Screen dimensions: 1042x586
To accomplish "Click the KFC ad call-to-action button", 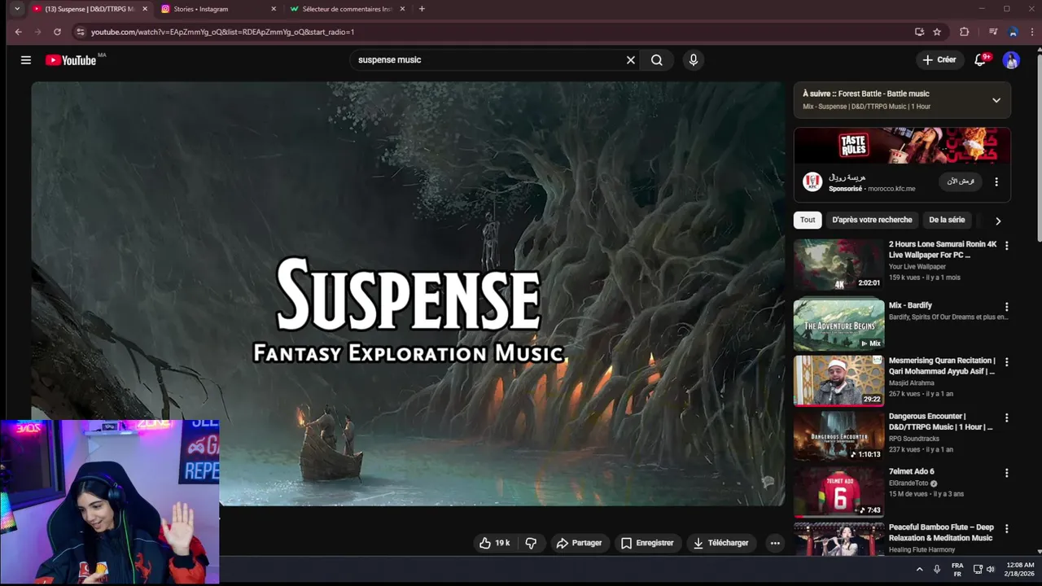I will point(961,181).
